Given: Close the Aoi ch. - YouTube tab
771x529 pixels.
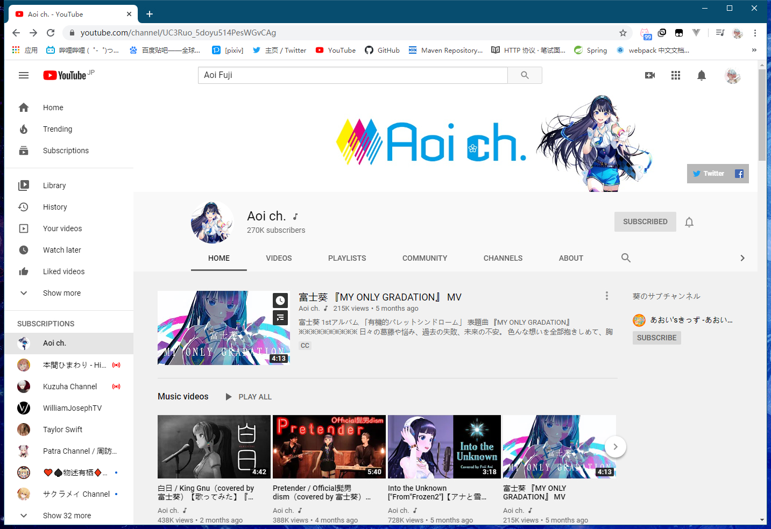Looking at the screenshot, I should [x=129, y=14].
